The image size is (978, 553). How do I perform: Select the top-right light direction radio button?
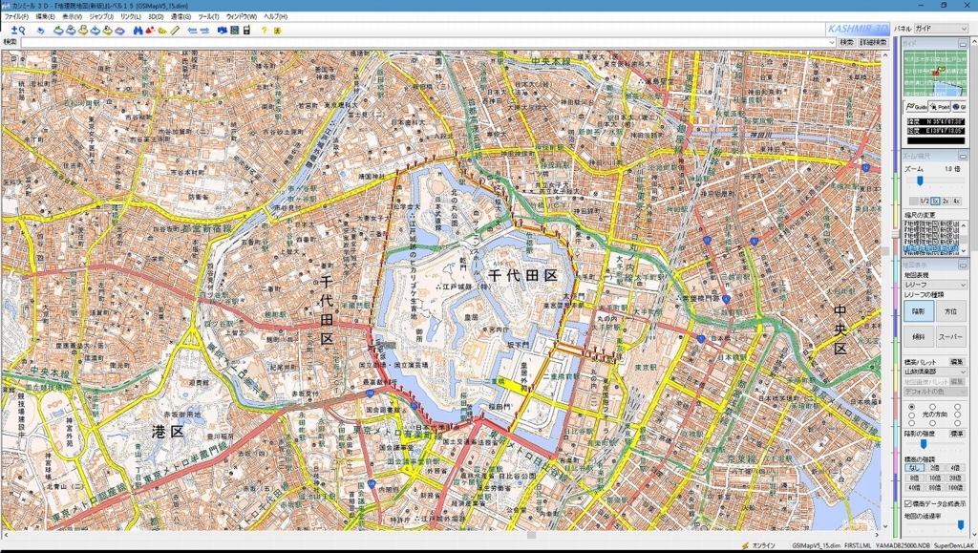957,407
